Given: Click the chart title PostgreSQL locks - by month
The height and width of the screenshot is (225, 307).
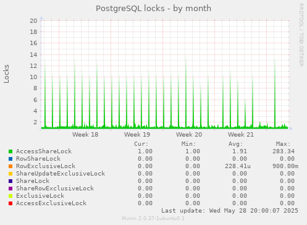Looking at the screenshot, I should click(x=154, y=9).
